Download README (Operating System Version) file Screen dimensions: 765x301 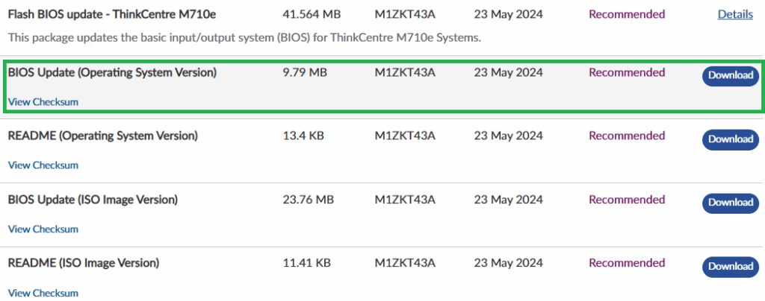click(730, 139)
